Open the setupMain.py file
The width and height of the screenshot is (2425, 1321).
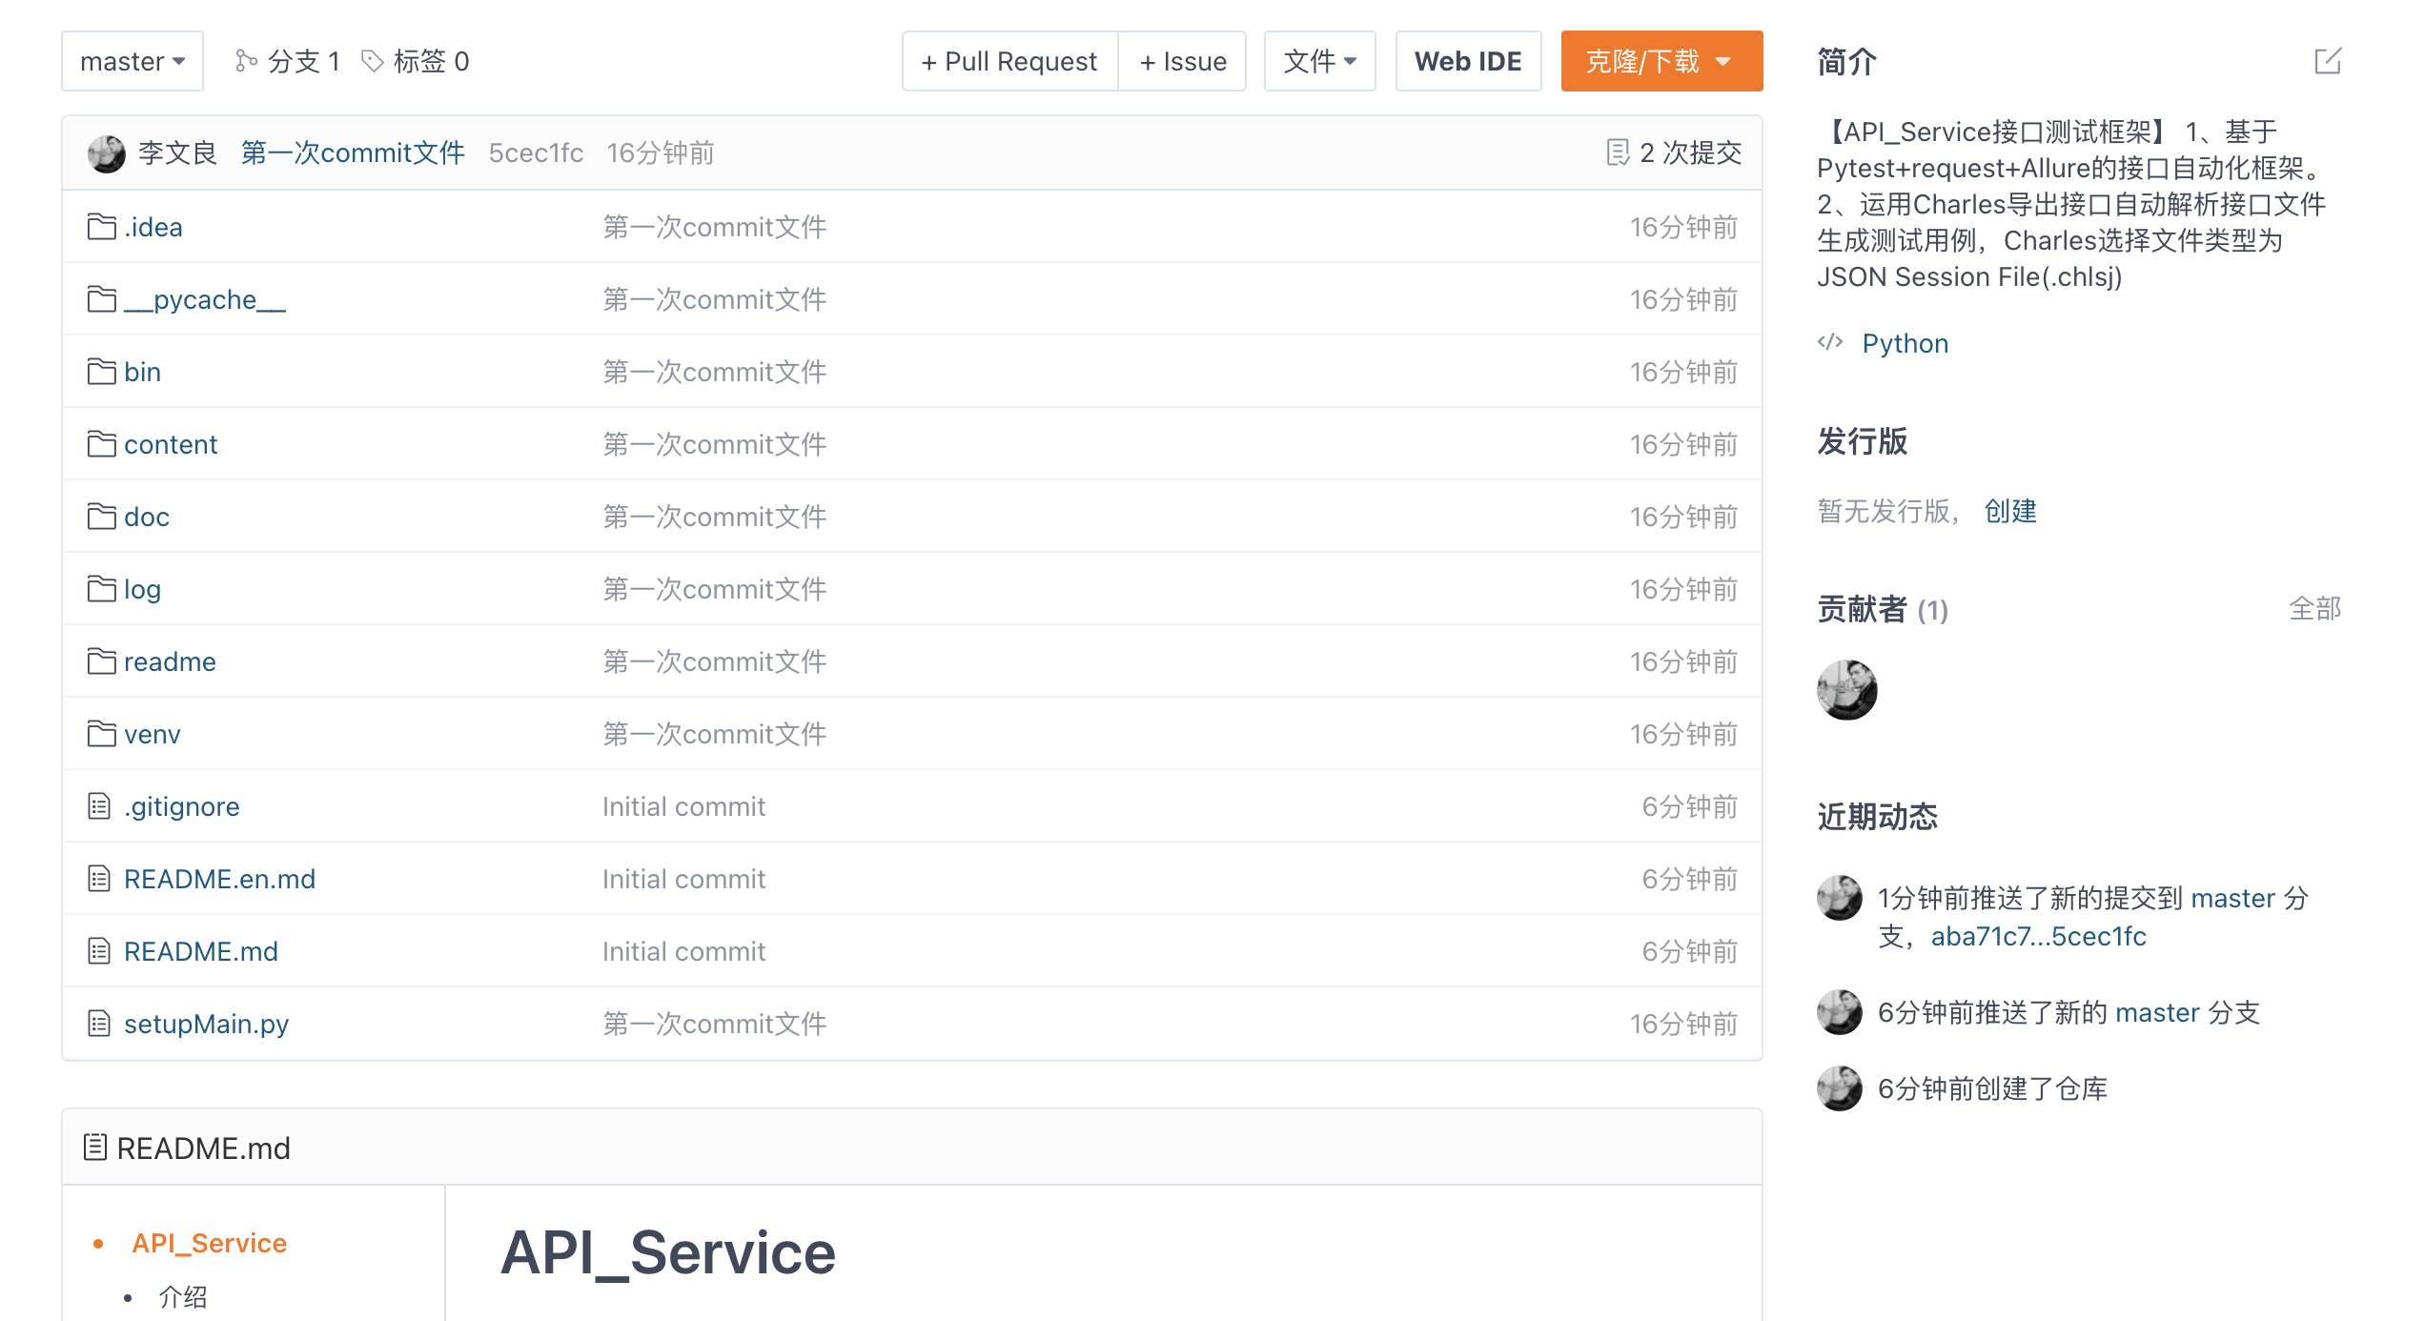coord(206,1024)
